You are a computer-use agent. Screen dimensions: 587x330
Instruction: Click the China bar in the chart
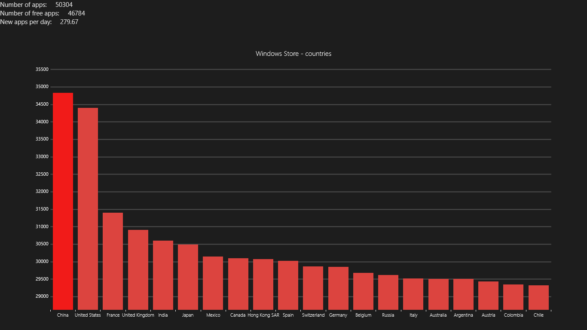(63, 201)
